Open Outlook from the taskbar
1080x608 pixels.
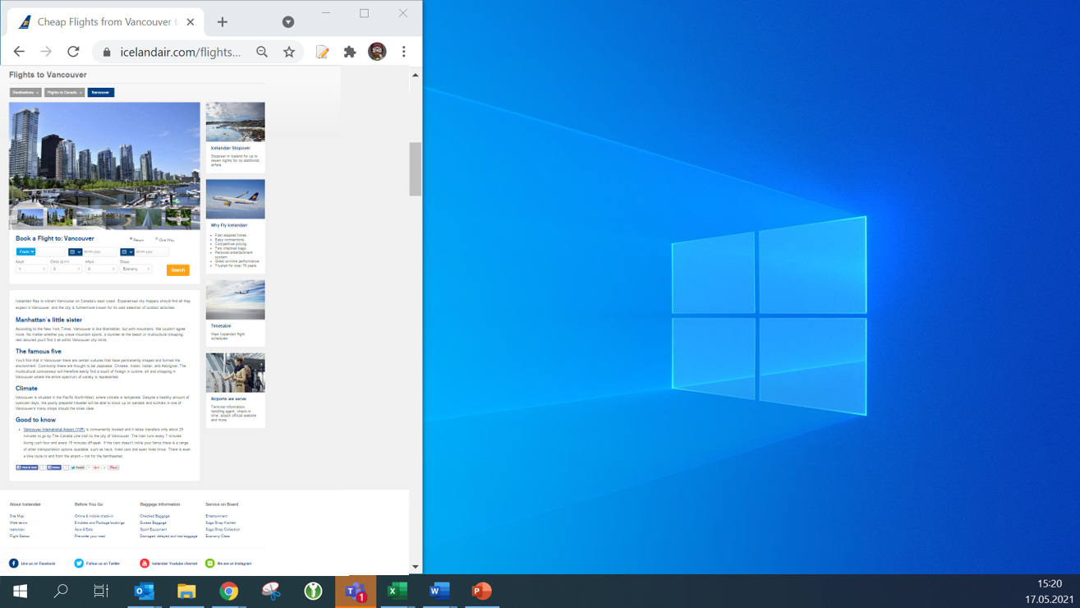click(x=145, y=591)
